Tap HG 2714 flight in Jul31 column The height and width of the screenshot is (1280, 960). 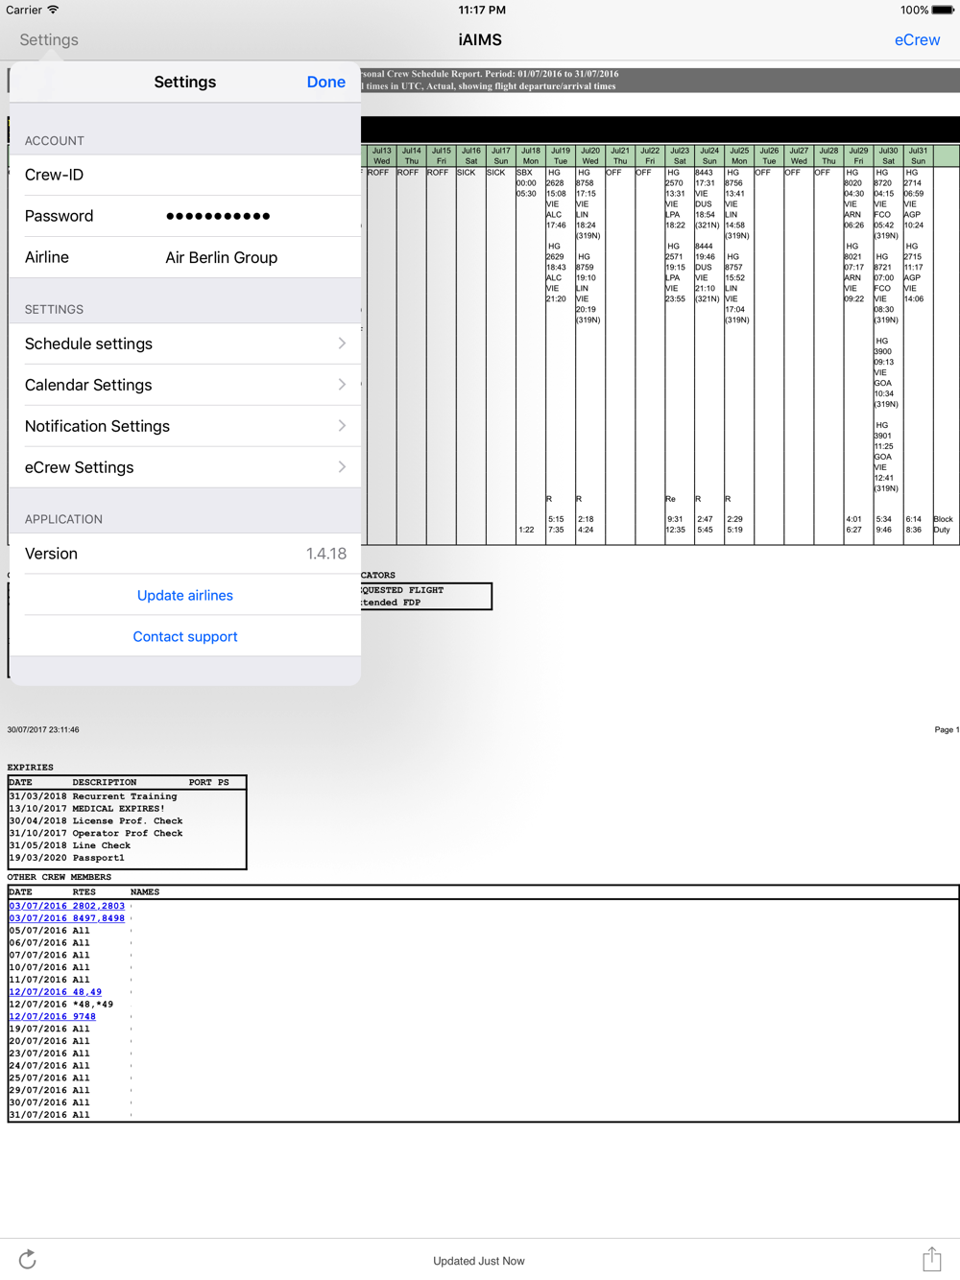[914, 200]
